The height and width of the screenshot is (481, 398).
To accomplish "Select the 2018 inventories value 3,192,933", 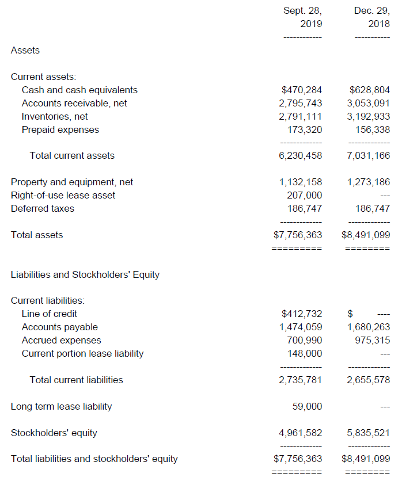I will (x=369, y=116).
